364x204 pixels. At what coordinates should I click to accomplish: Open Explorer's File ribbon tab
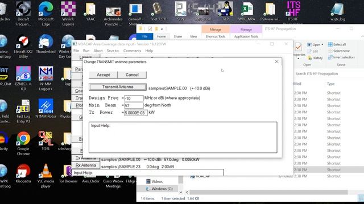pos(144,36)
